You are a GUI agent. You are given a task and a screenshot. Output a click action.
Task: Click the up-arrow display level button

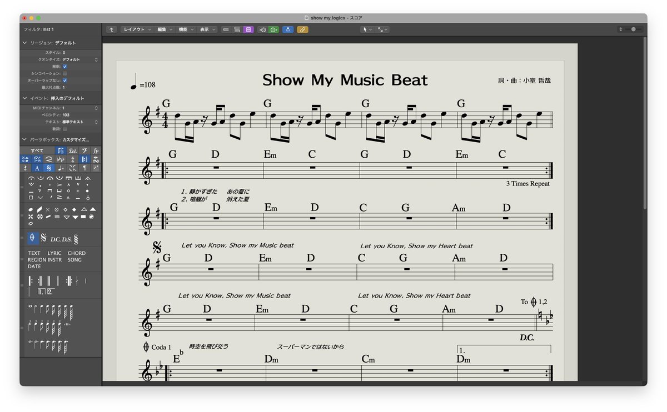click(x=112, y=29)
